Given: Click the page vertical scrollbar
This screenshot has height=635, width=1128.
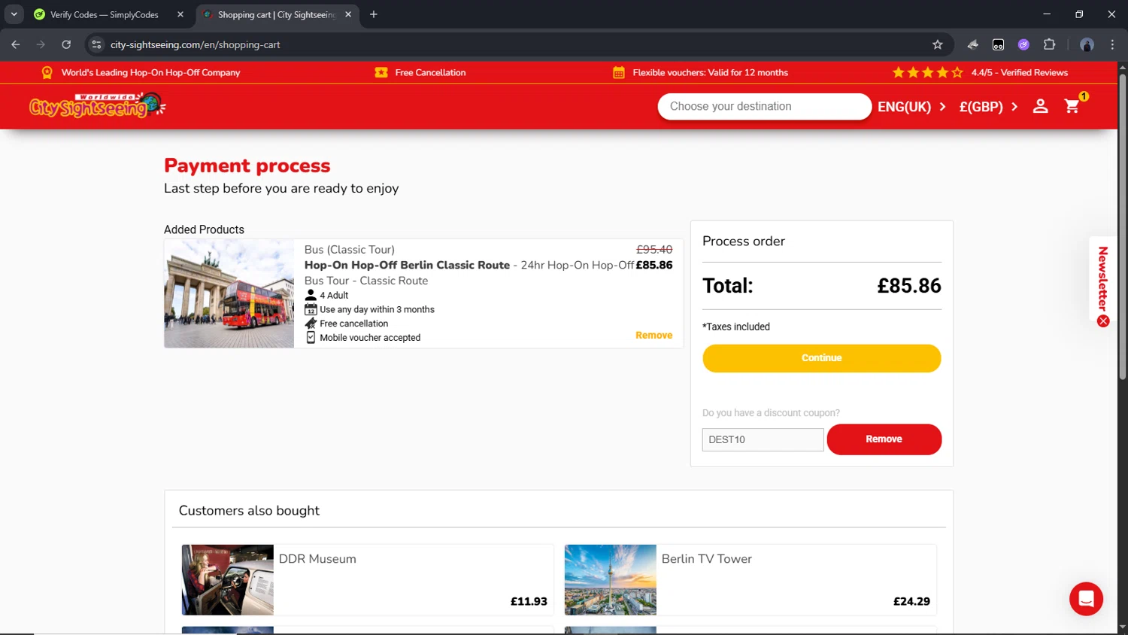Looking at the screenshot, I should 1122,226.
